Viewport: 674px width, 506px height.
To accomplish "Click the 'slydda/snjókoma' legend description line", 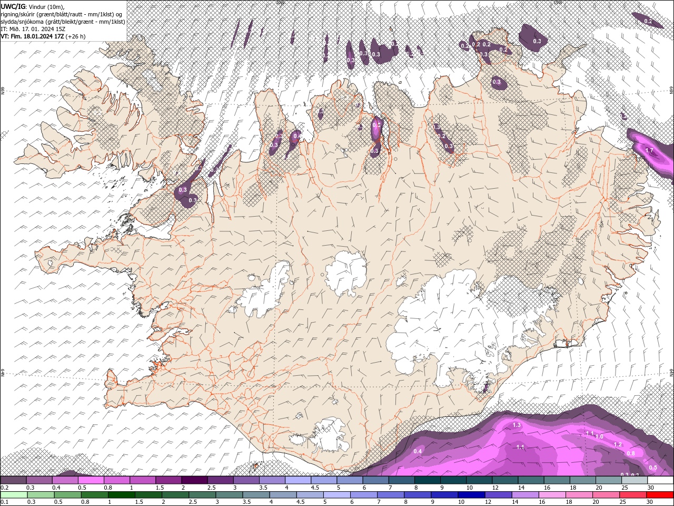I will click(x=63, y=22).
